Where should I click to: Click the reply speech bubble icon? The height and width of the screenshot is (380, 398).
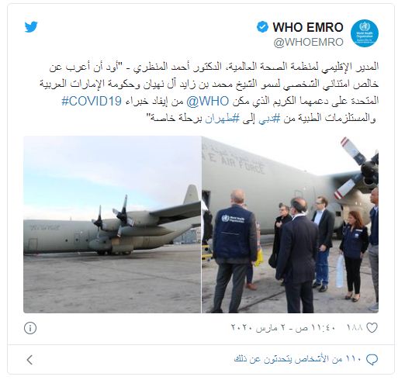point(372,359)
